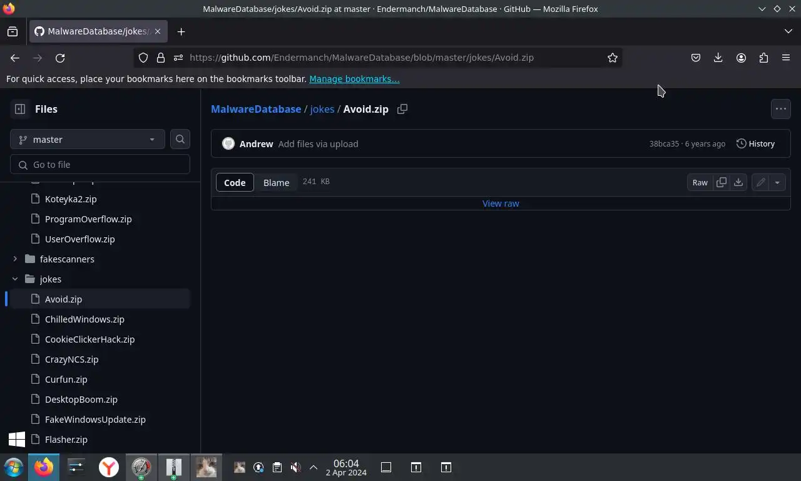Open the zip archive taskbar app
The image size is (801, 481).
click(174, 467)
